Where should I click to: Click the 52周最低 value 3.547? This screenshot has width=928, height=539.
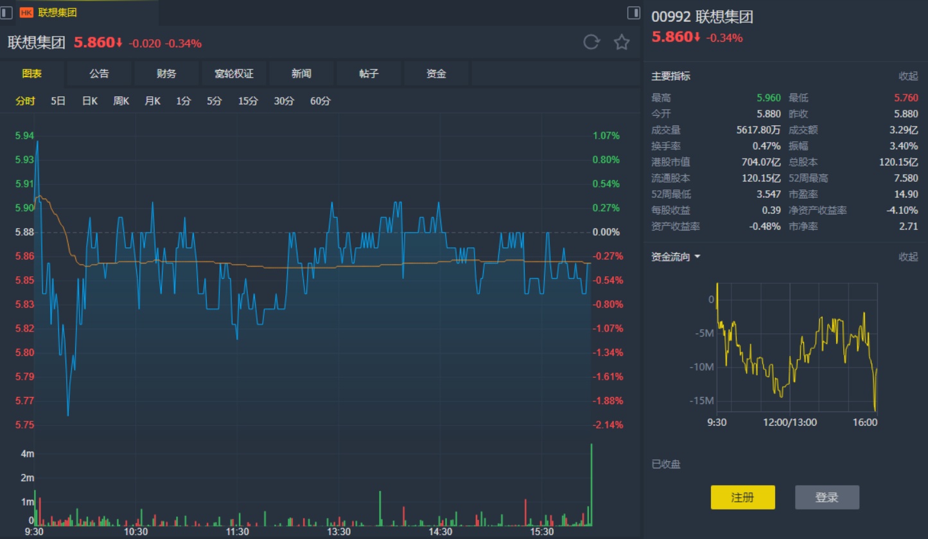coord(769,195)
